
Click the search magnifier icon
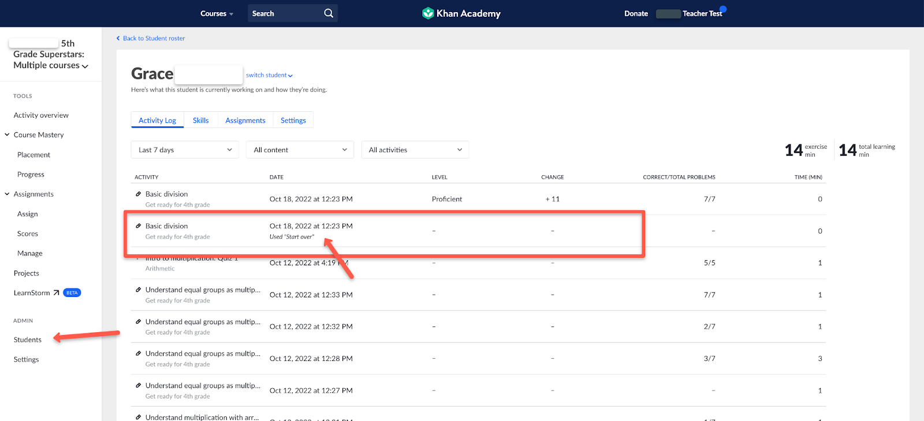(329, 13)
